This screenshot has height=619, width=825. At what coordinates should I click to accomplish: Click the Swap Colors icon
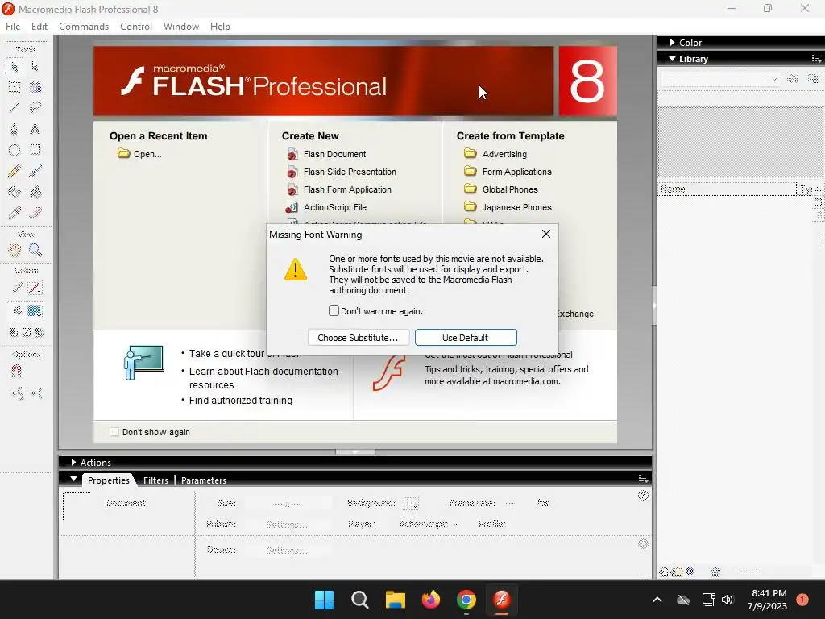click(x=39, y=332)
